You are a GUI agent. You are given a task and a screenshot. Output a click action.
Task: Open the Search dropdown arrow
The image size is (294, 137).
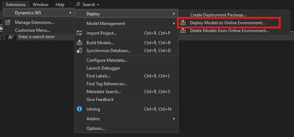(98, 5)
